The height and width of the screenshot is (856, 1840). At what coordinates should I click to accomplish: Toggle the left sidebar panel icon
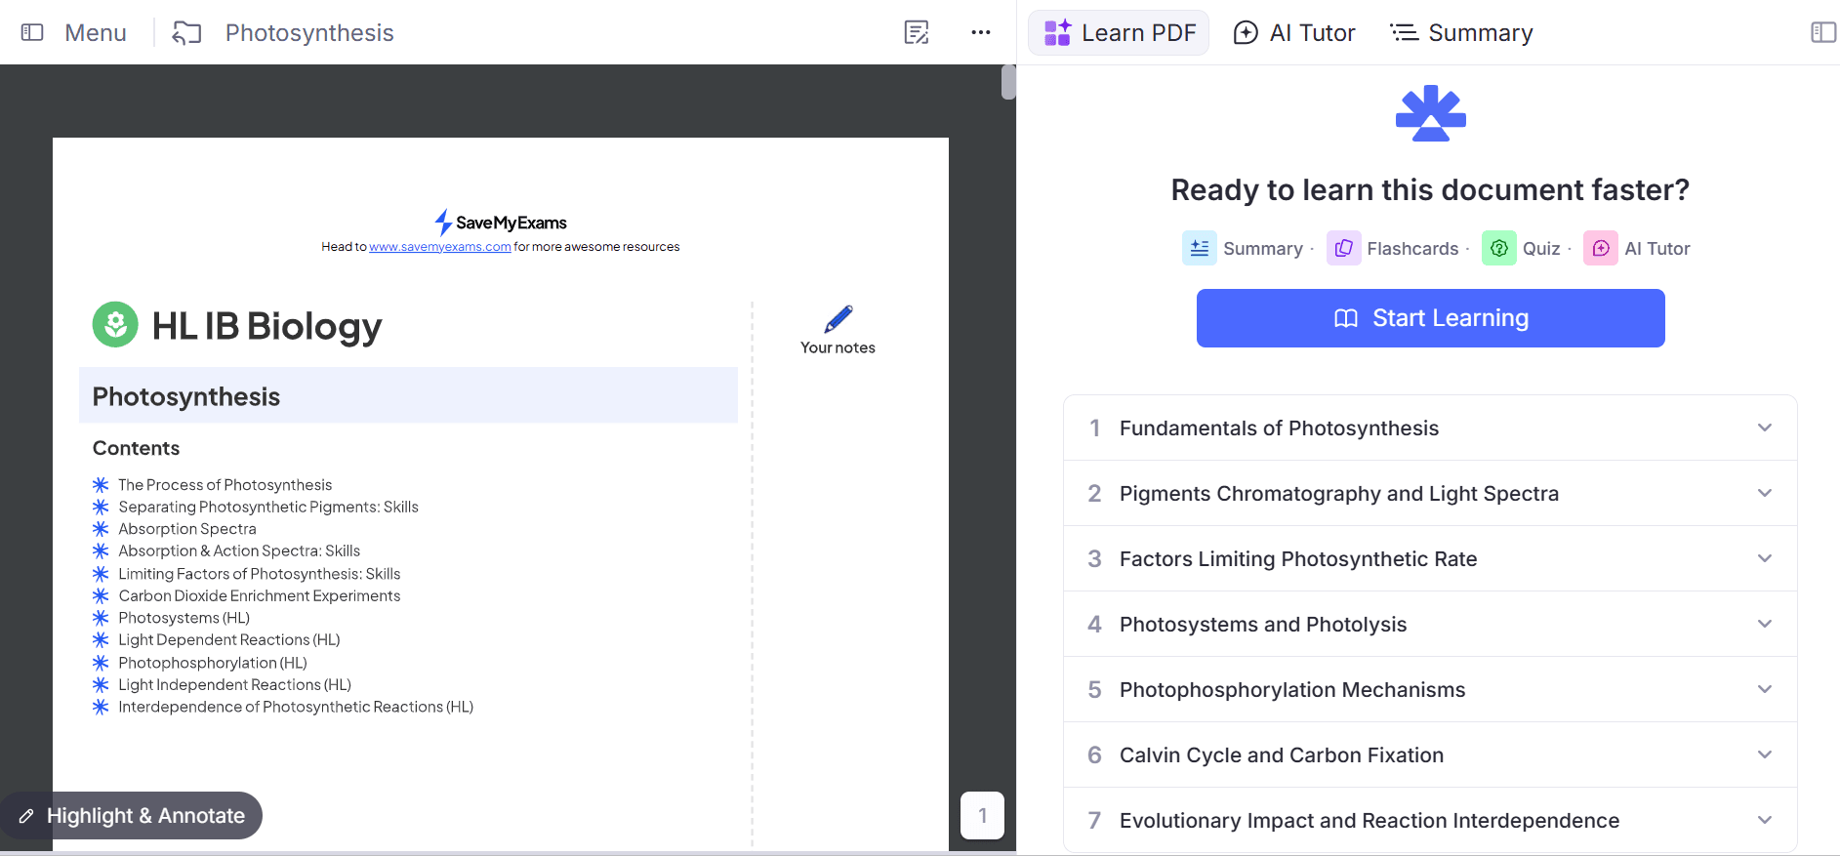pyautogui.click(x=32, y=32)
